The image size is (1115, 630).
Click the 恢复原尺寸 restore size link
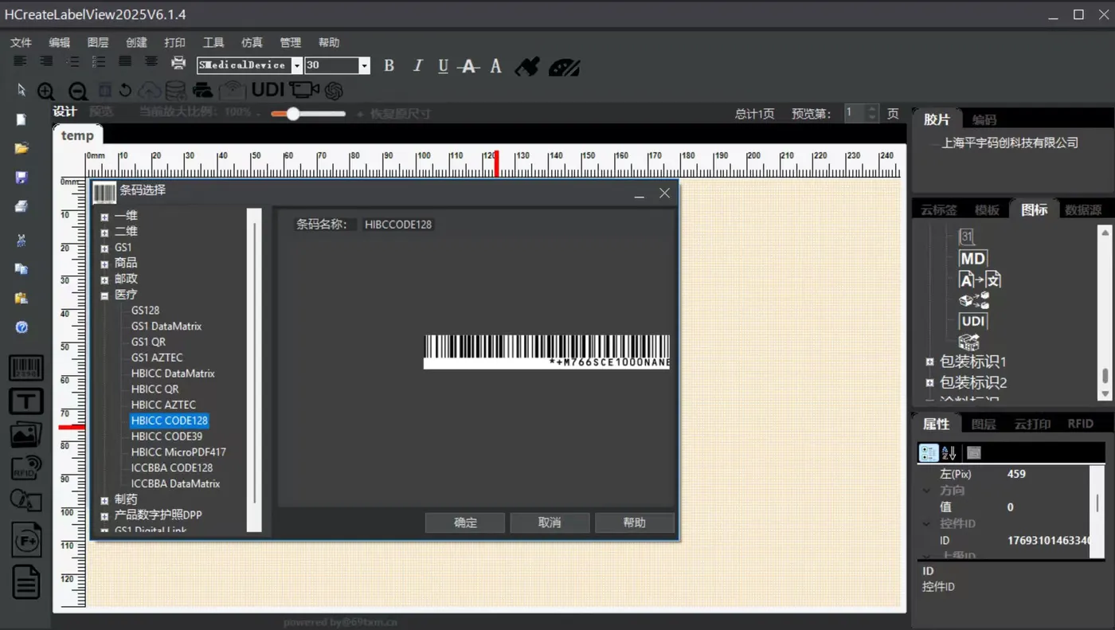401,114
